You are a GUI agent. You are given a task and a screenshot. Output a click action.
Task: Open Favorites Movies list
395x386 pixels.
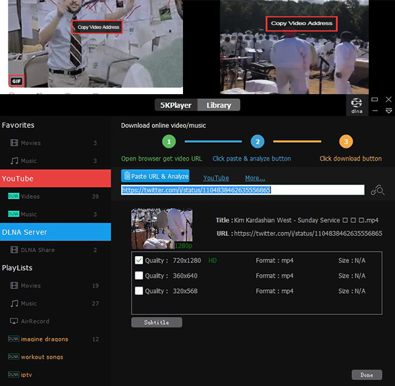coord(55,143)
